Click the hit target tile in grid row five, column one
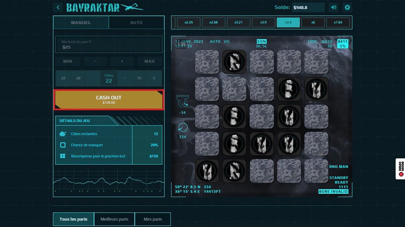The height and width of the screenshot is (227, 405). (207, 171)
